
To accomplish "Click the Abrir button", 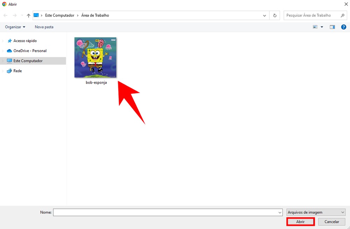I will pyautogui.click(x=300, y=222).
